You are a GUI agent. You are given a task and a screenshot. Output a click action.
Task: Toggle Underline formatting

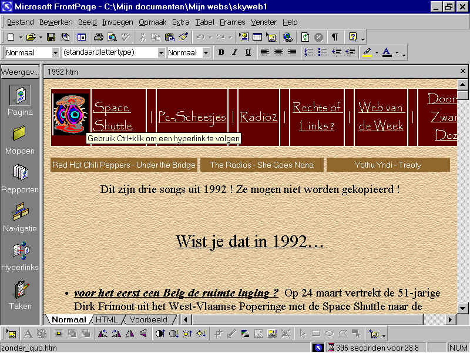(248, 52)
